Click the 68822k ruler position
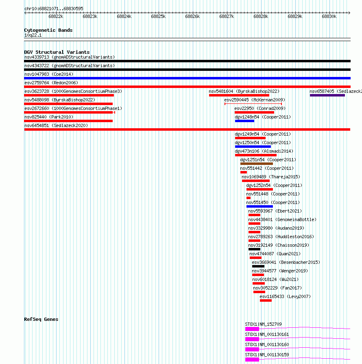Image resolution: width=362 pixels, height=364 pixels. point(56,16)
